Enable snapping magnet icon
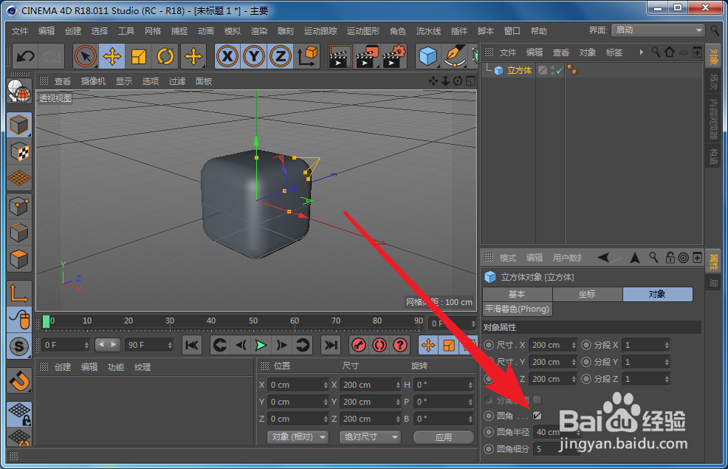The height and width of the screenshot is (469, 728). point(19,381)
